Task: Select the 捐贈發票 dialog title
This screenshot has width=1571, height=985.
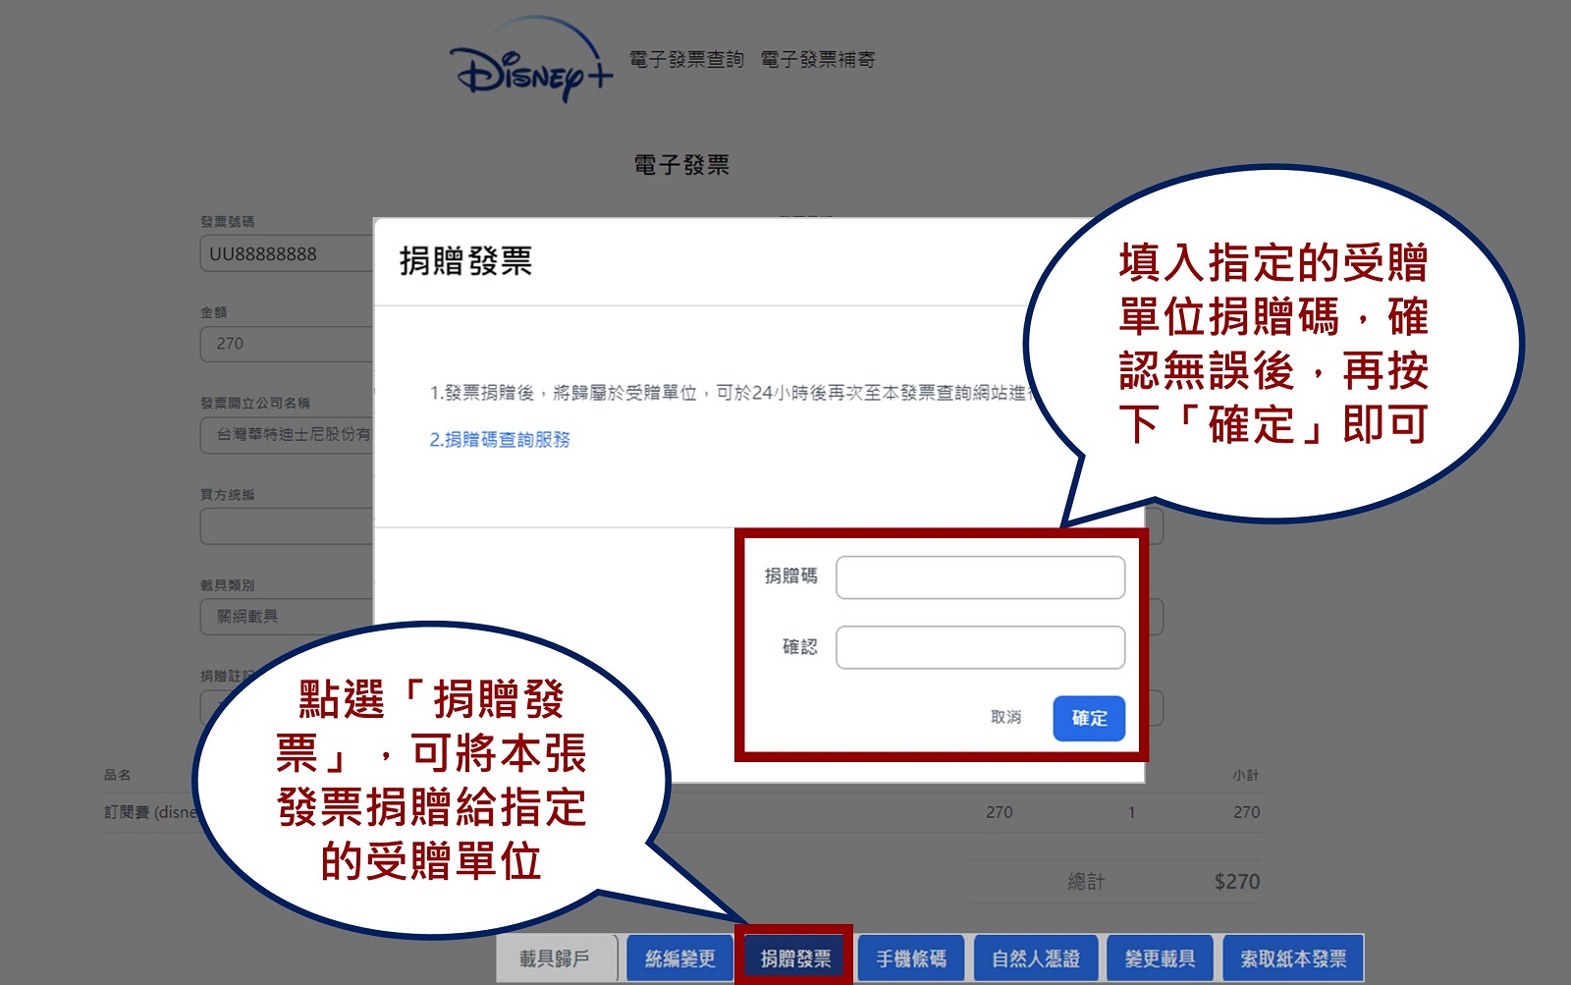Action: (x=465, y=261)
